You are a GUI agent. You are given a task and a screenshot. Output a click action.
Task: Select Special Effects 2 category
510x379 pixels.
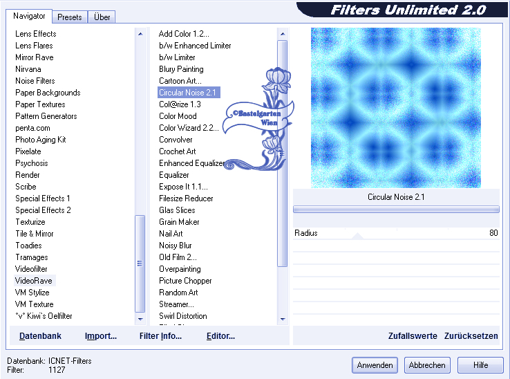coord(43,210)
